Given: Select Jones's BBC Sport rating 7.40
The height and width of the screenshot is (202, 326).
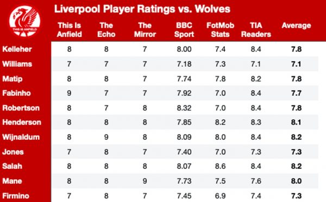Looking at the screenshot, I should click(x=184, y=152).
